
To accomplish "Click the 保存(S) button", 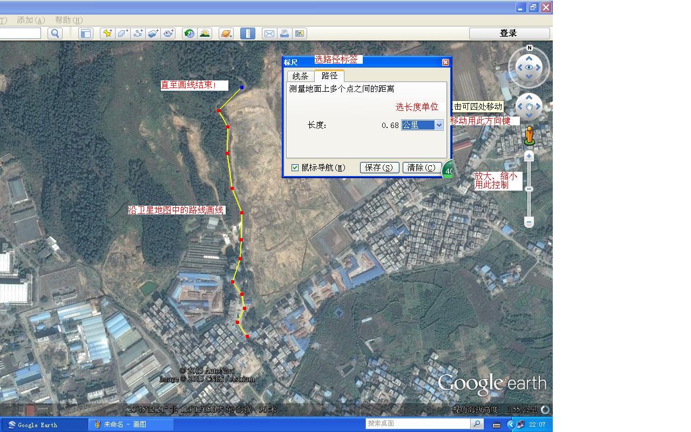I will (x=379, y=168).
